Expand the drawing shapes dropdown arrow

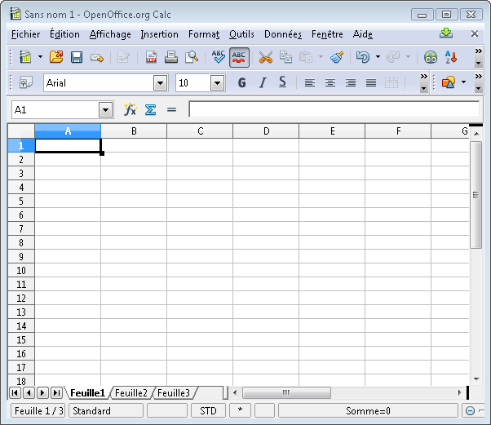pyautogui.click(x=463, y=82)
